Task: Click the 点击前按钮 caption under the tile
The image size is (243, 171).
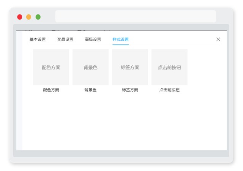Action: [169, 90]
